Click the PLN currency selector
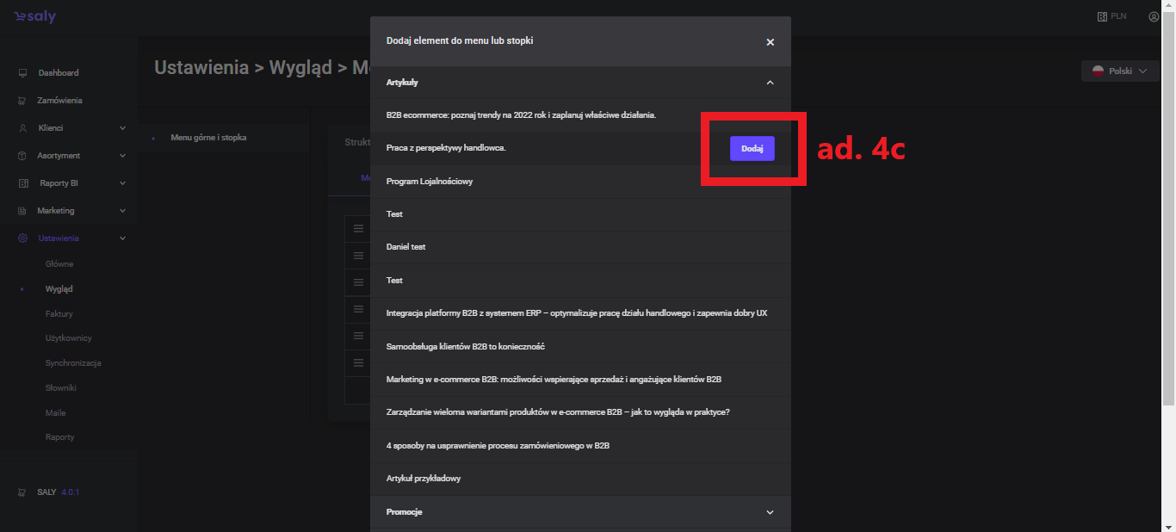The image size is (1176, 532). 1111,16
